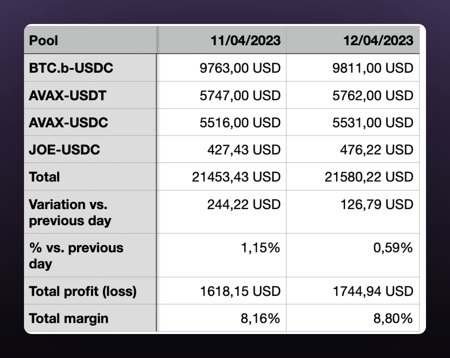The width and height of the screenshot is (450, 358).
Task: Select the 244,22 USD variation cell
Action: 244,204
